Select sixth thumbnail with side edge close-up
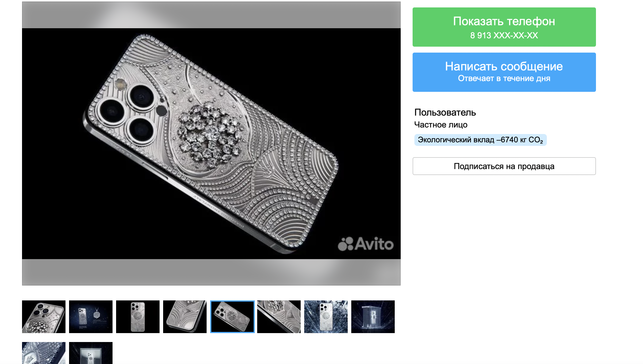Image resolution: width=643 pixels, height=364 pixels. point(279,317)
